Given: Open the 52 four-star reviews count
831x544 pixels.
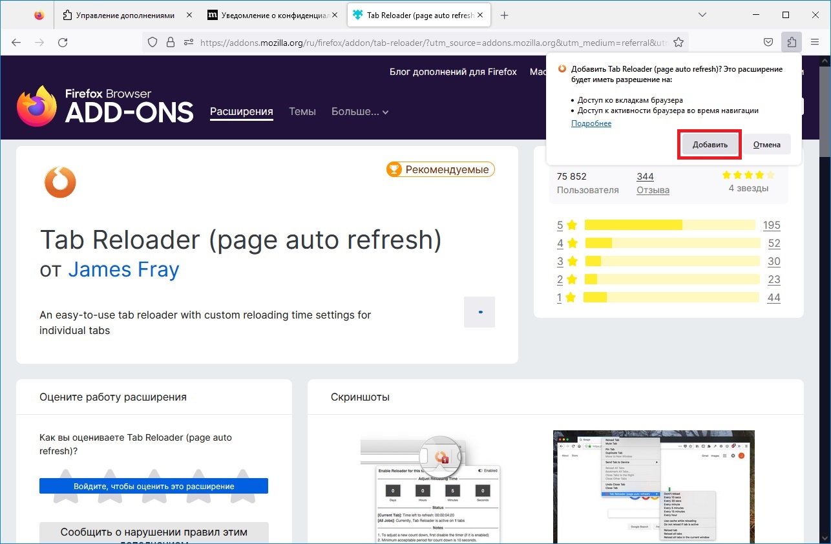Looking at the screenshot, I should click(x=774, y=244).
